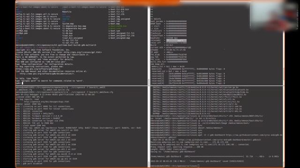Click the "custMpk.pem" file name
The width and height of the screenshot is (300, 168).
click(x=22, y=33)
